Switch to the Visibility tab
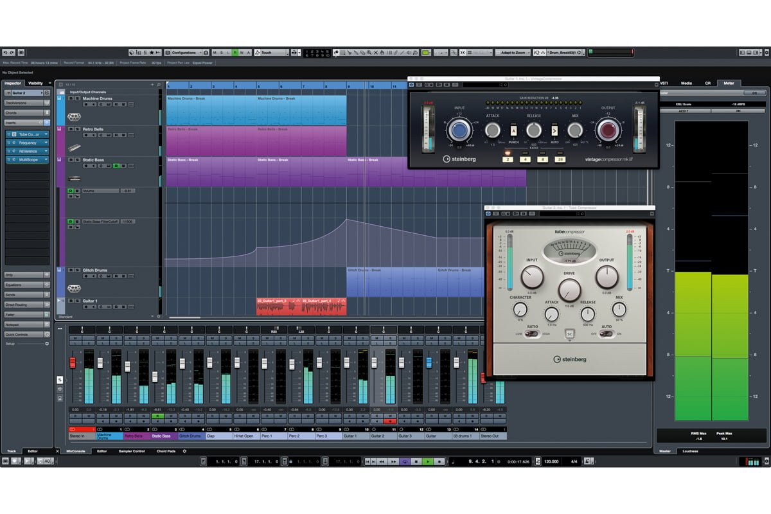Viewport: 771px width, 514px height. 35,83
